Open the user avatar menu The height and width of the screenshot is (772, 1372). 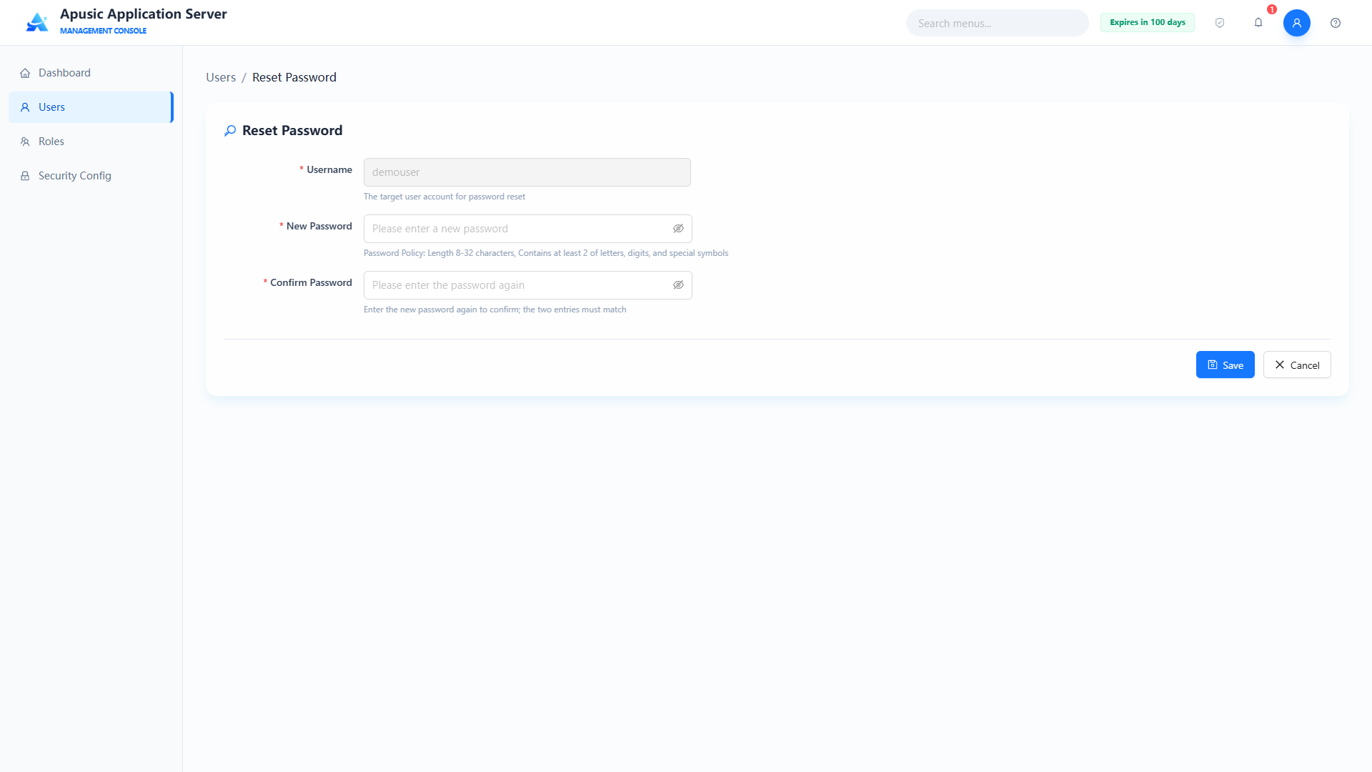(x=1297, y=23)
